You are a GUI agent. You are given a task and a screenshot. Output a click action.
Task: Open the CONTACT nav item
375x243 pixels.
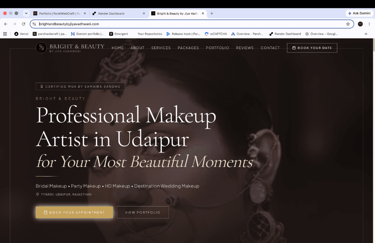point(270,48)
